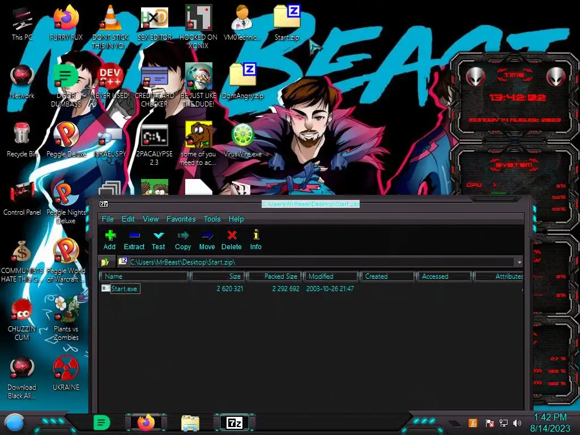Click the 7z icon in window title bar
Viewport: 580px width, 435px height.
(x=104, y=204)
